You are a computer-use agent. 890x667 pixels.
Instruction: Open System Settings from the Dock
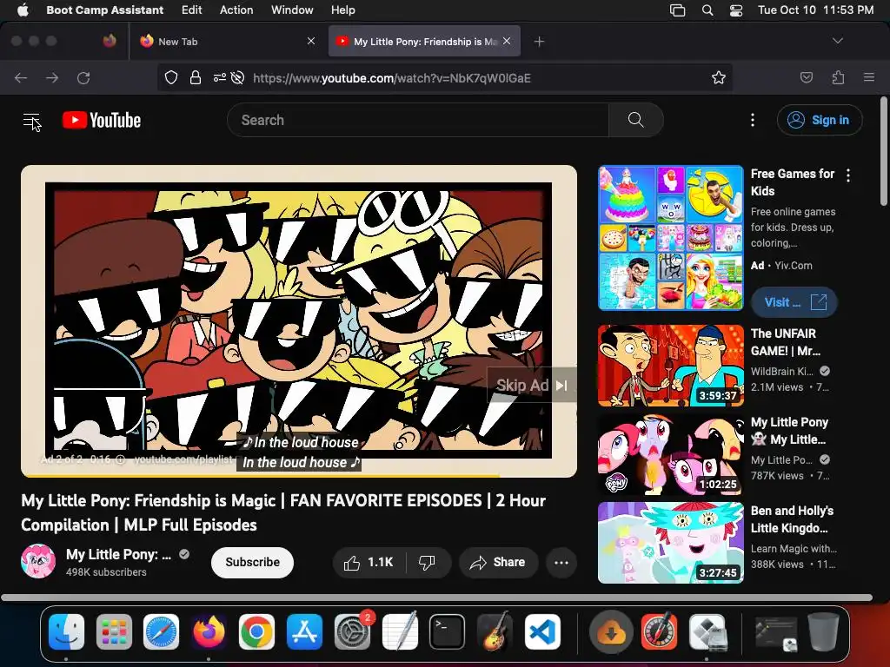coord(353,632)
